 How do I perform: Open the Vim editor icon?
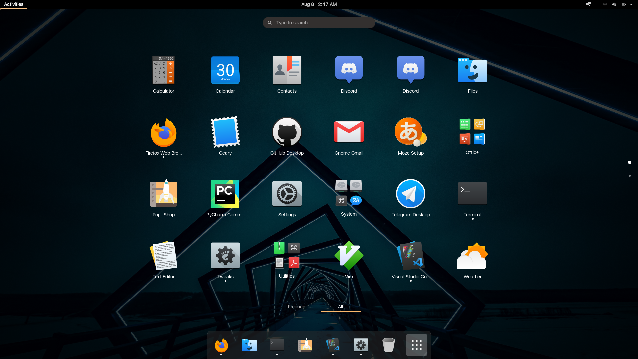click(349, 256)
